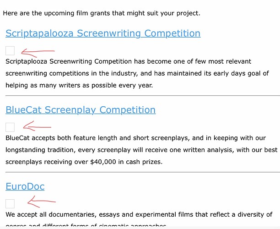Click the text "helping as many writers as possible"
Image resolution: width=280 pixels, height=229 pixels.
click(61, 85)
